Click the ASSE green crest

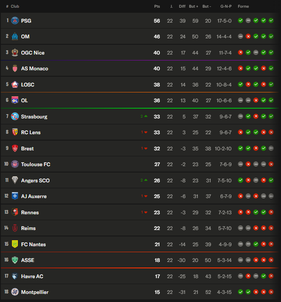(x=15, y=260)
